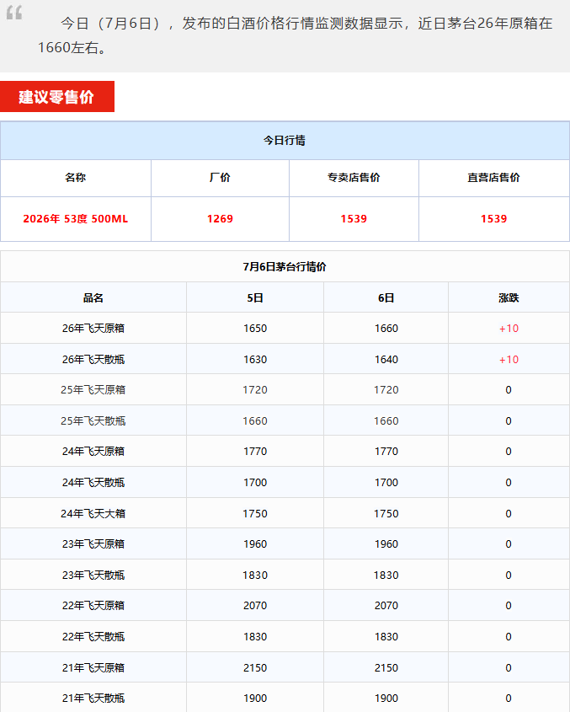570x712 pixels.
Task: Select the 直营店售价 column header
Action: point(493,178)
